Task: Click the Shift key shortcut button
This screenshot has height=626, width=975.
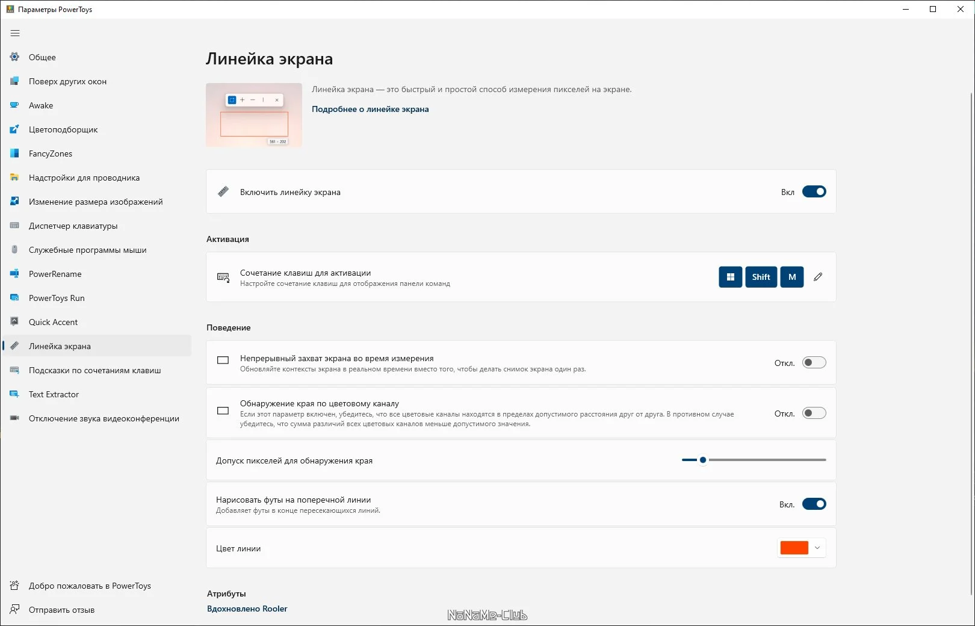Action: (761, 277)
